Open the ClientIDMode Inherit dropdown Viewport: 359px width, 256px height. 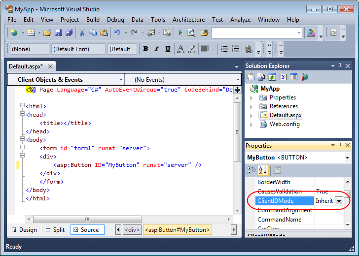(339, 201)
